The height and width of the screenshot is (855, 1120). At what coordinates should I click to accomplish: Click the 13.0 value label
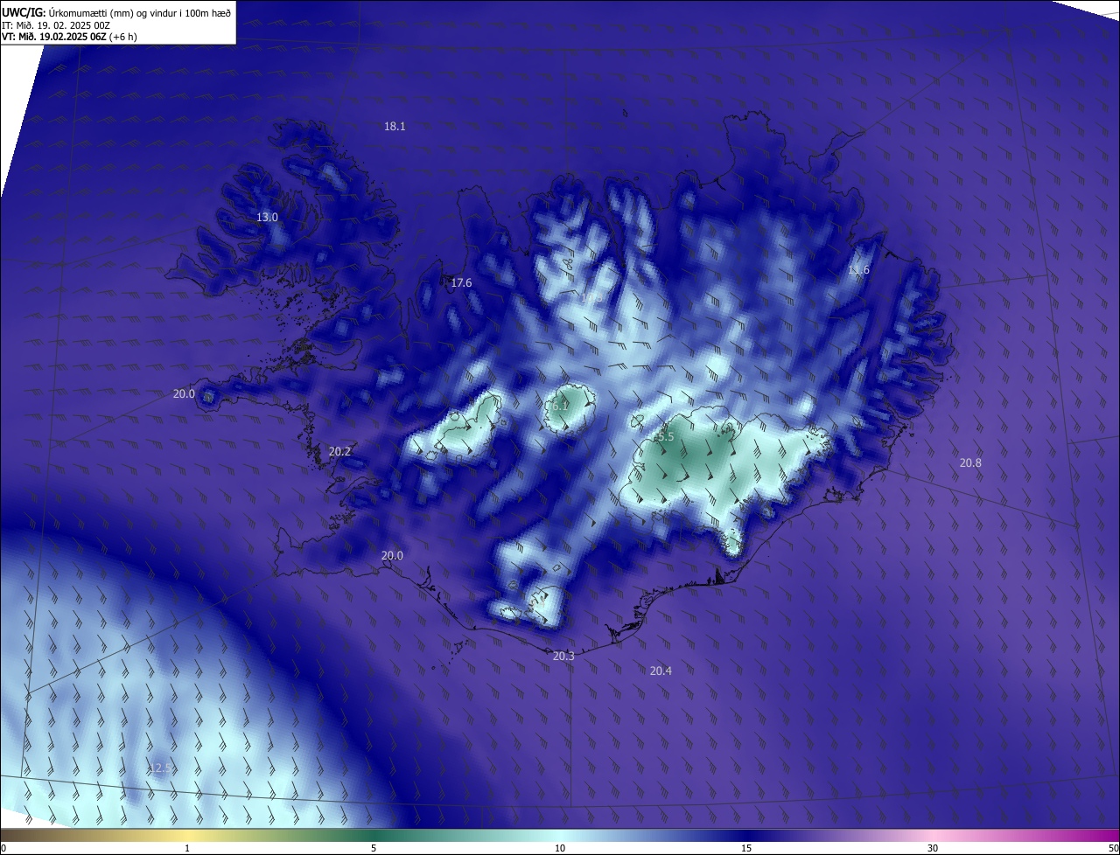click(267, 217)
